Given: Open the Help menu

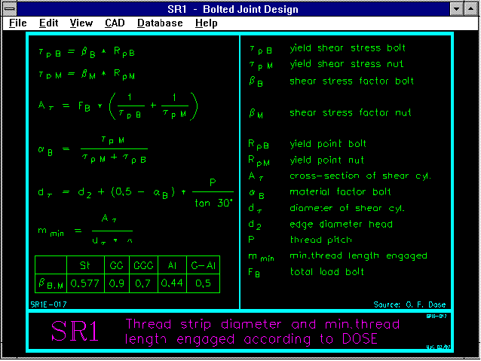Looking at the screenshot, I should click(x=206, y=23).
